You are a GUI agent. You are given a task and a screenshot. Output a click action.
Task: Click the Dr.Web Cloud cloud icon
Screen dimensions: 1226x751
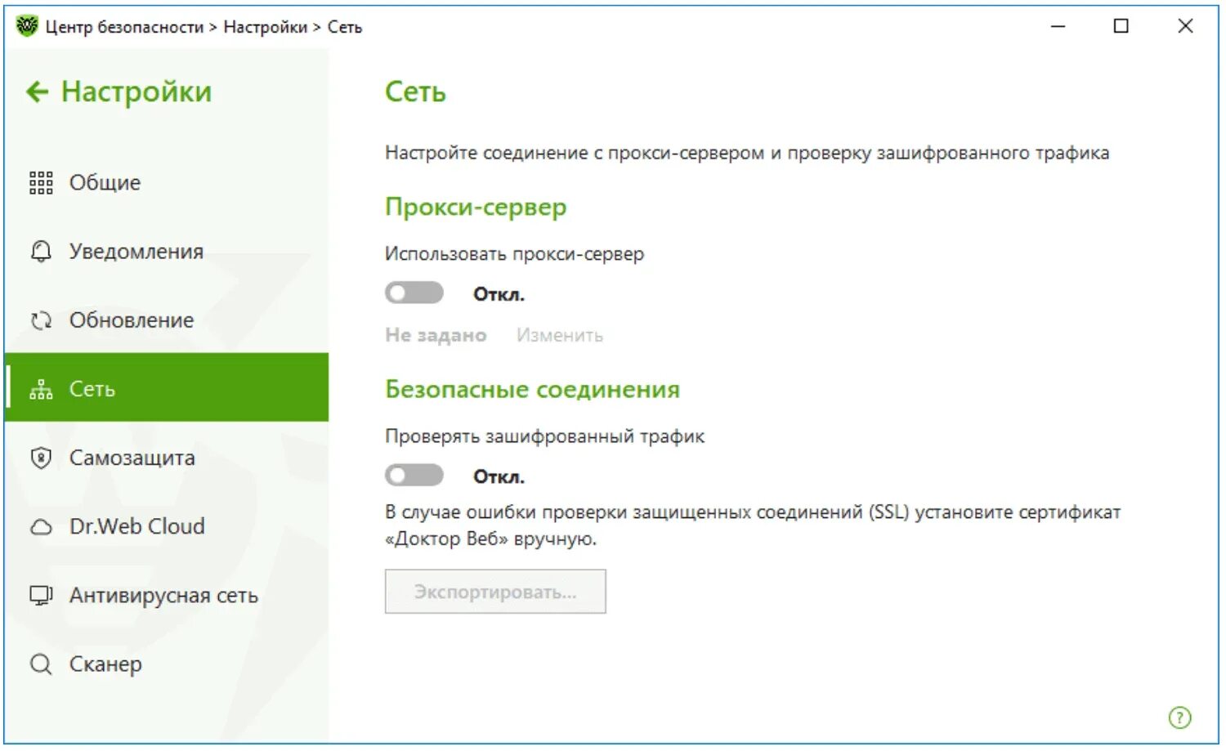pos(41,527)
